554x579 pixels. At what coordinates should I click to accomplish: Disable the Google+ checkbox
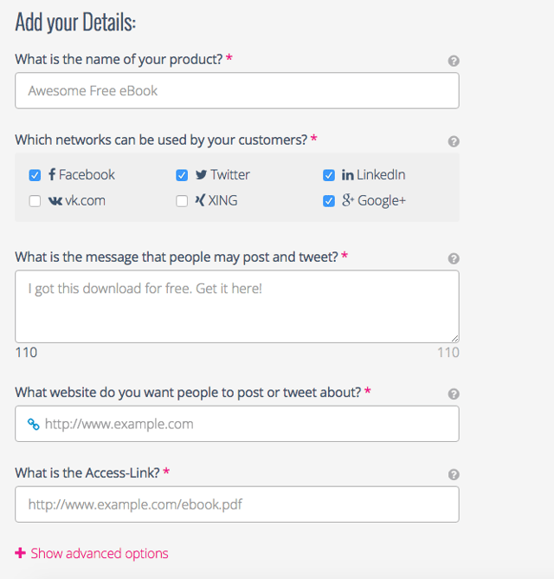[329, 201]
